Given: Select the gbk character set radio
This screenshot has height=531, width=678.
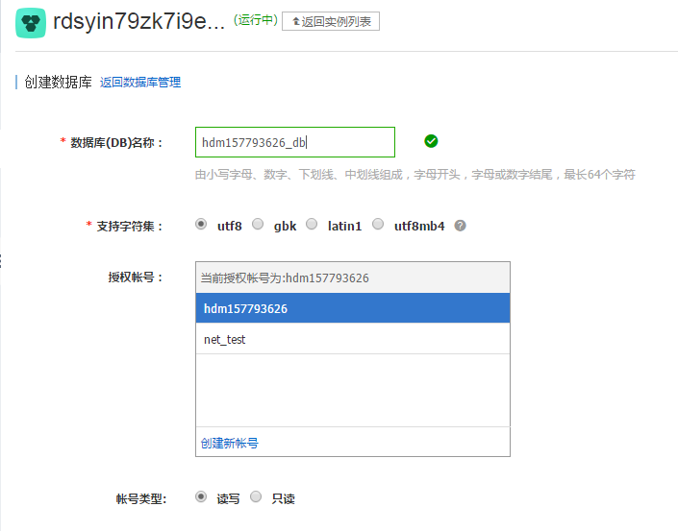Looking at the screenshot, I should (x=258, y=225).
